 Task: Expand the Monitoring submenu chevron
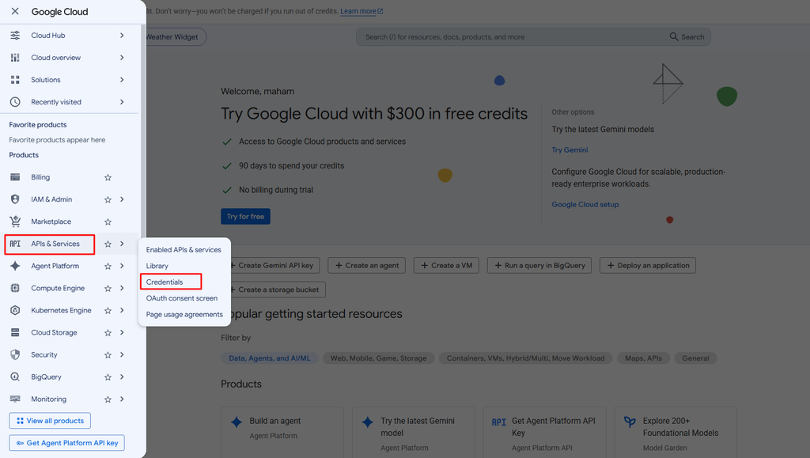122,399
